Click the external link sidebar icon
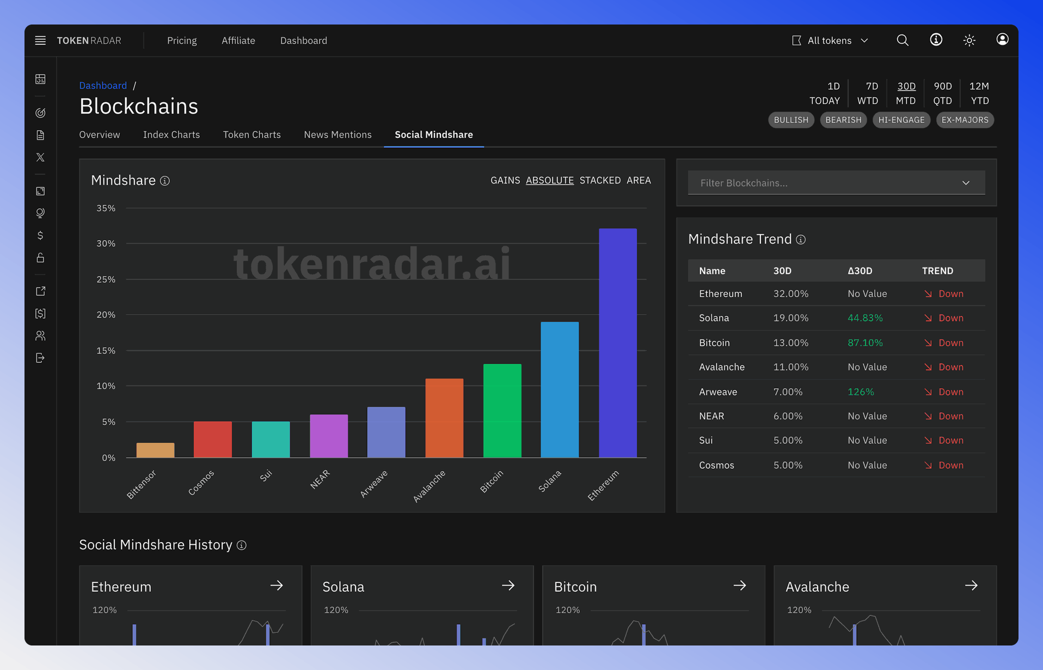Viewport: 1043px width, 670px height. click(x=40, y=291)
